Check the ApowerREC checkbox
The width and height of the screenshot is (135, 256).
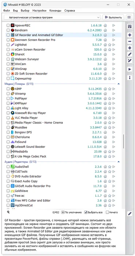(8, 26)
